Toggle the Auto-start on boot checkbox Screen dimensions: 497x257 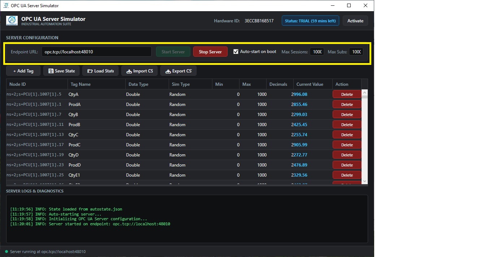click(x=236, y=52)
